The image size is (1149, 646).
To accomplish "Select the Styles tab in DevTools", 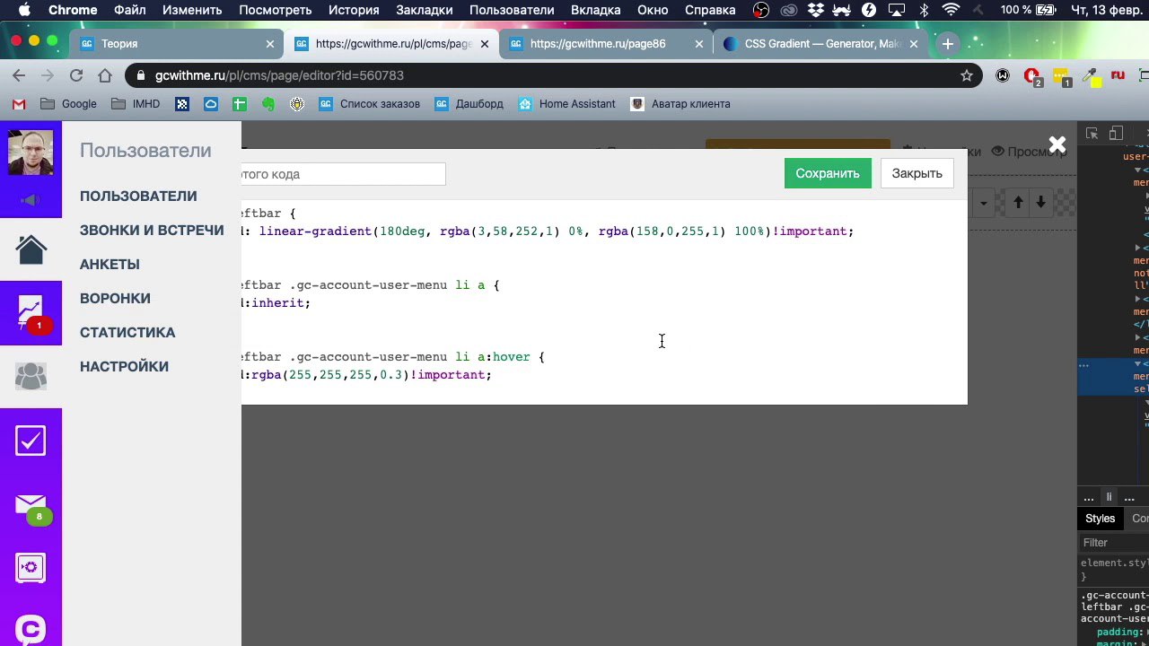I will point(1100,518).
